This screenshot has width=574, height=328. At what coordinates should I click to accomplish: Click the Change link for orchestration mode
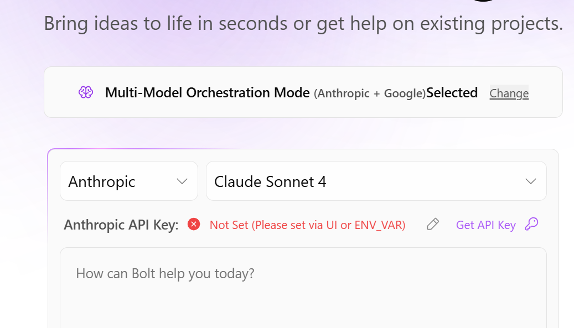[x=509, y=93]
